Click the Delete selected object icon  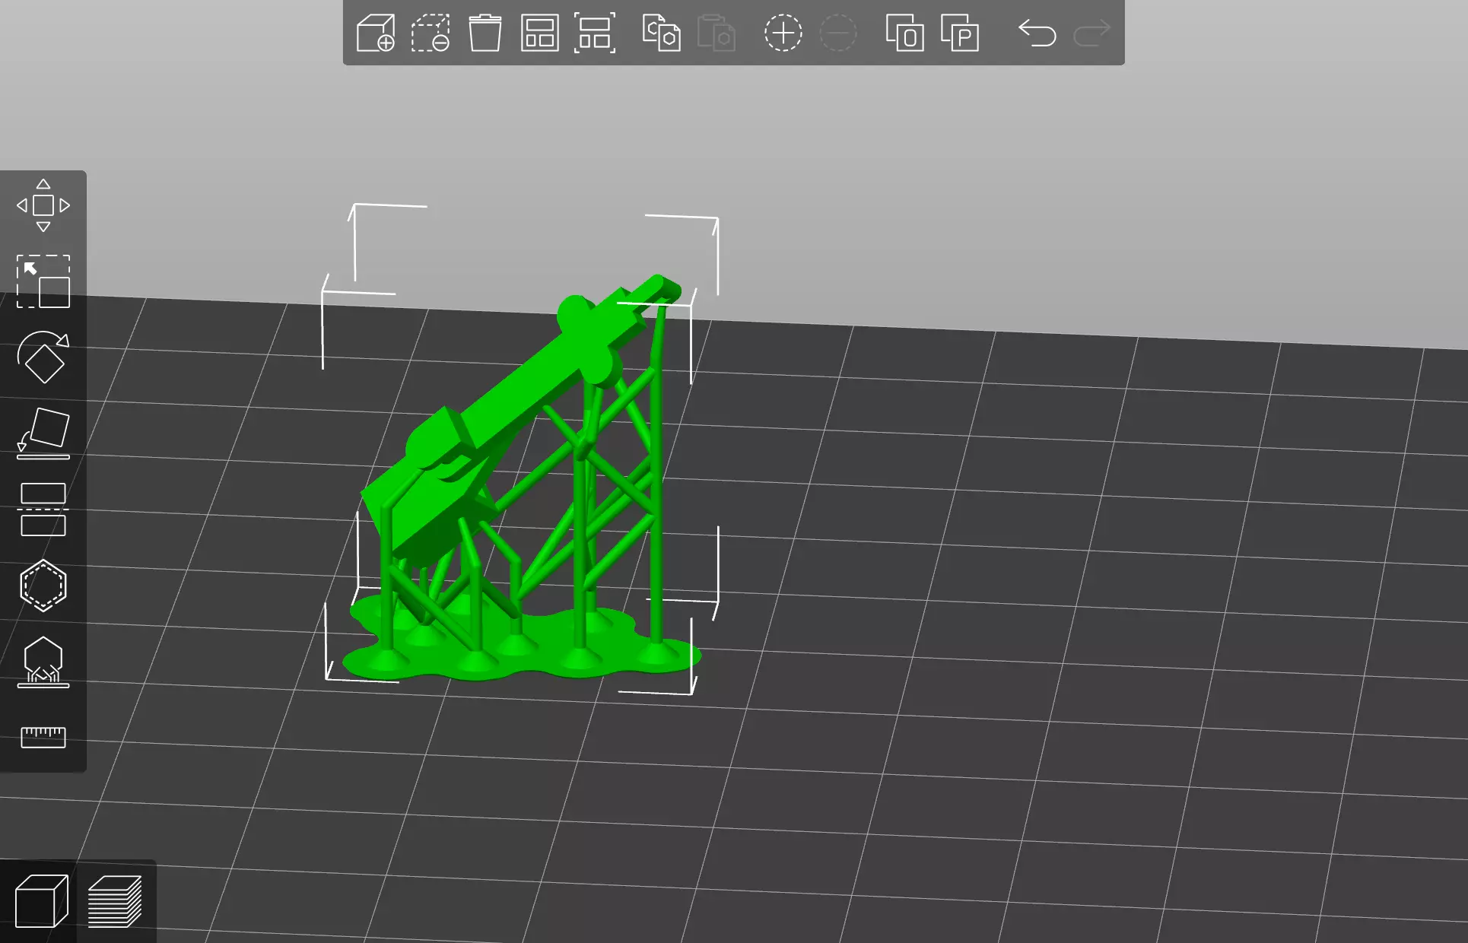coord(431,33)
